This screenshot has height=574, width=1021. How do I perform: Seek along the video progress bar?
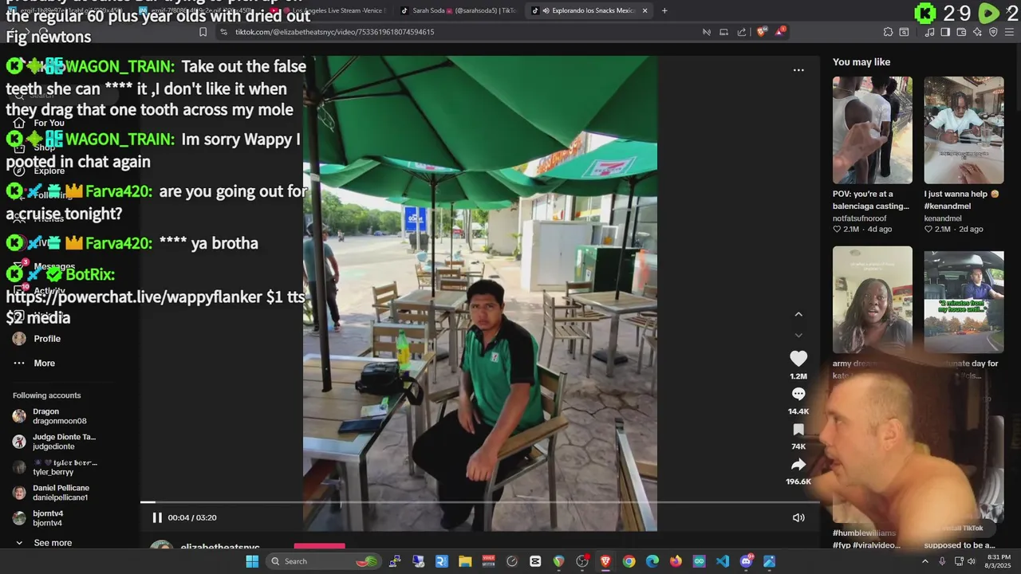(479, 502)
